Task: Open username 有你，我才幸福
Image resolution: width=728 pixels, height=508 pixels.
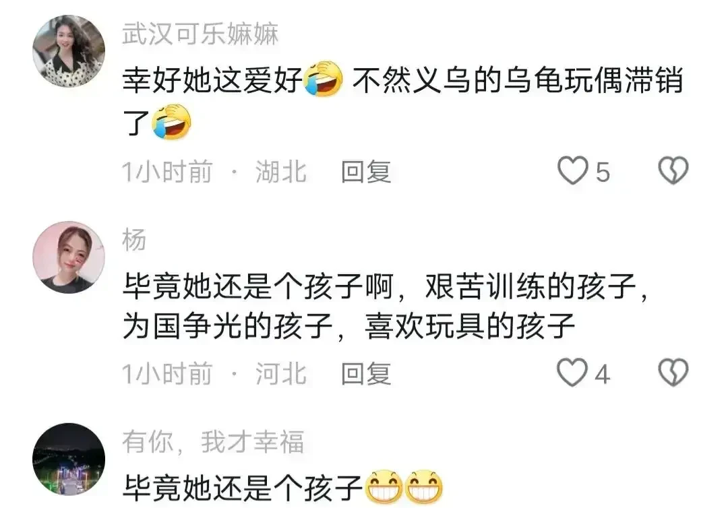Action: 213,442
